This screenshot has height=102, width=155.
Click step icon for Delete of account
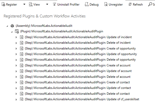22,77
